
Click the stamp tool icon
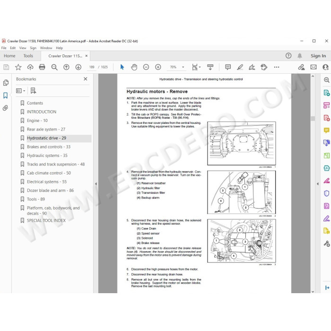tap(264, 67)
